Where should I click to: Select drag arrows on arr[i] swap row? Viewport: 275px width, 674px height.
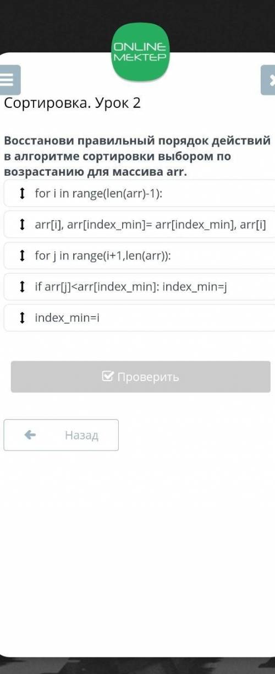coord(22,224)
